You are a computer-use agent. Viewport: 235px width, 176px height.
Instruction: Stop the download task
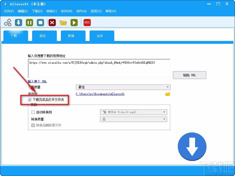[40, 22]
